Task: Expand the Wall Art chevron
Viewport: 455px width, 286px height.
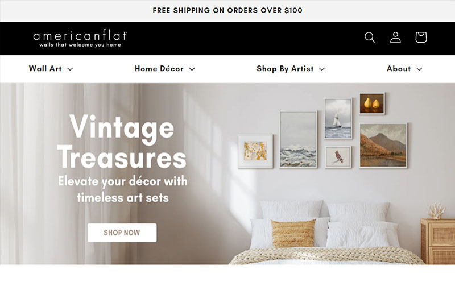Action: pos(70,69)
